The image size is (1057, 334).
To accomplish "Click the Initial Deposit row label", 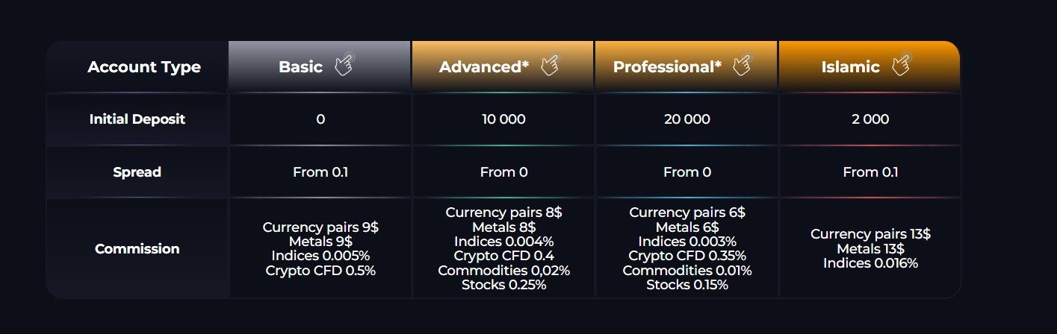I will click(x=137, y=119).
